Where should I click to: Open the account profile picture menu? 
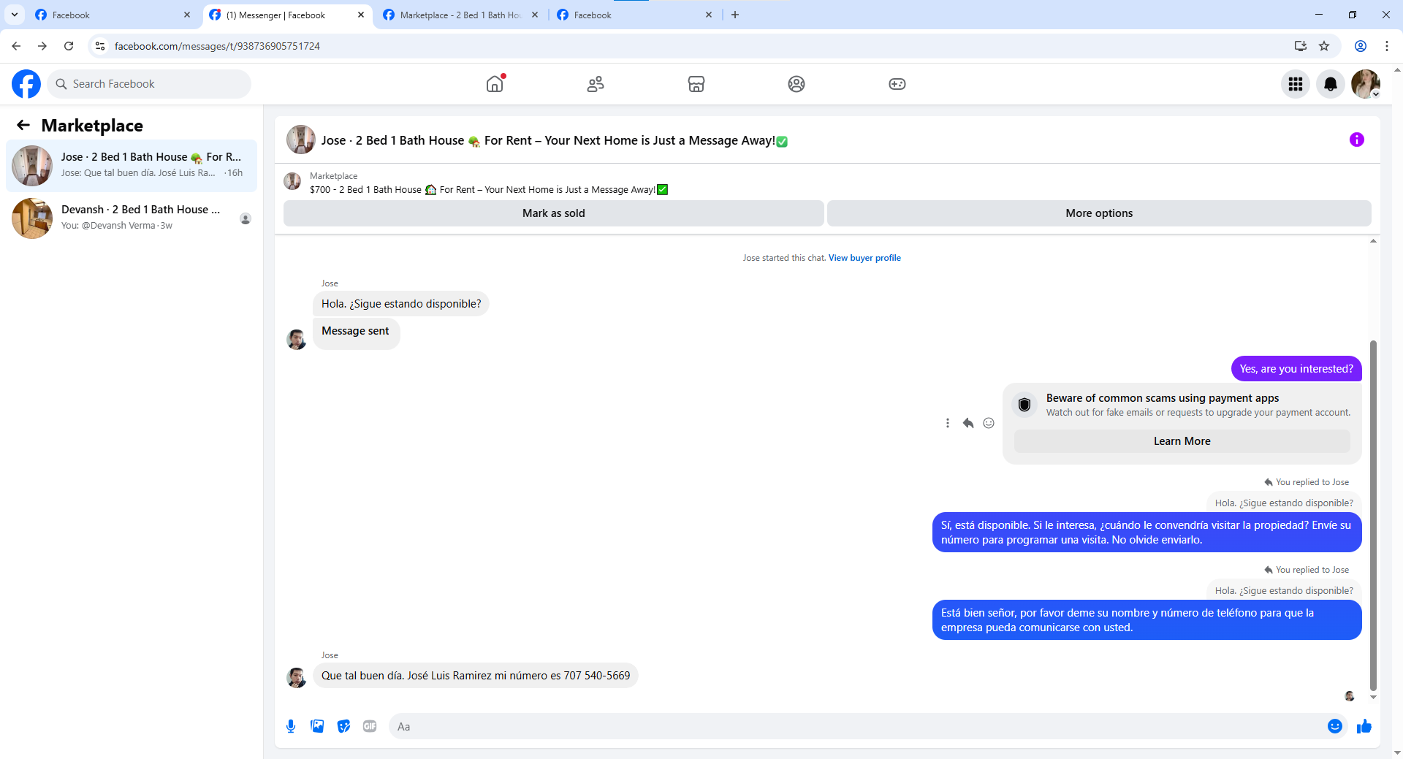[x=1366, y=84]
